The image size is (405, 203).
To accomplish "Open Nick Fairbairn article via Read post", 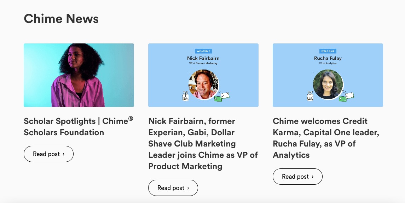I will click(x=173, y=188).
